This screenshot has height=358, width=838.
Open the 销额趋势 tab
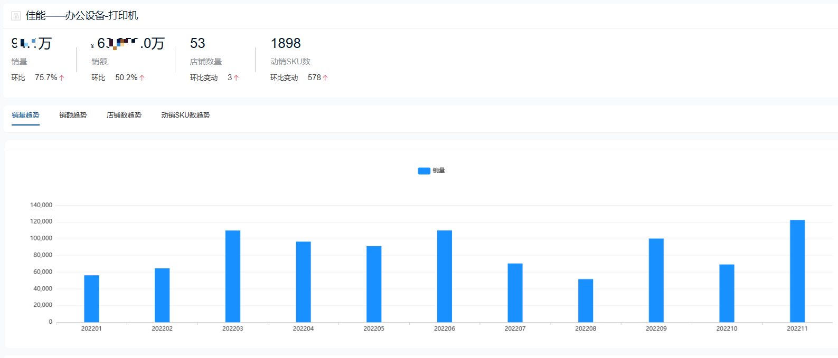[73, 115]
